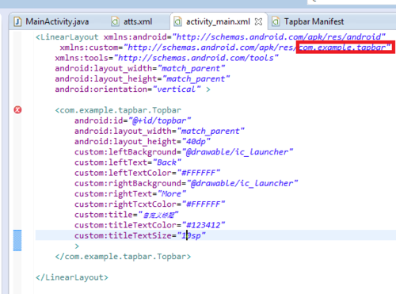
Task: Switch to the MainActivity.java tab
Action: [51, 21]
